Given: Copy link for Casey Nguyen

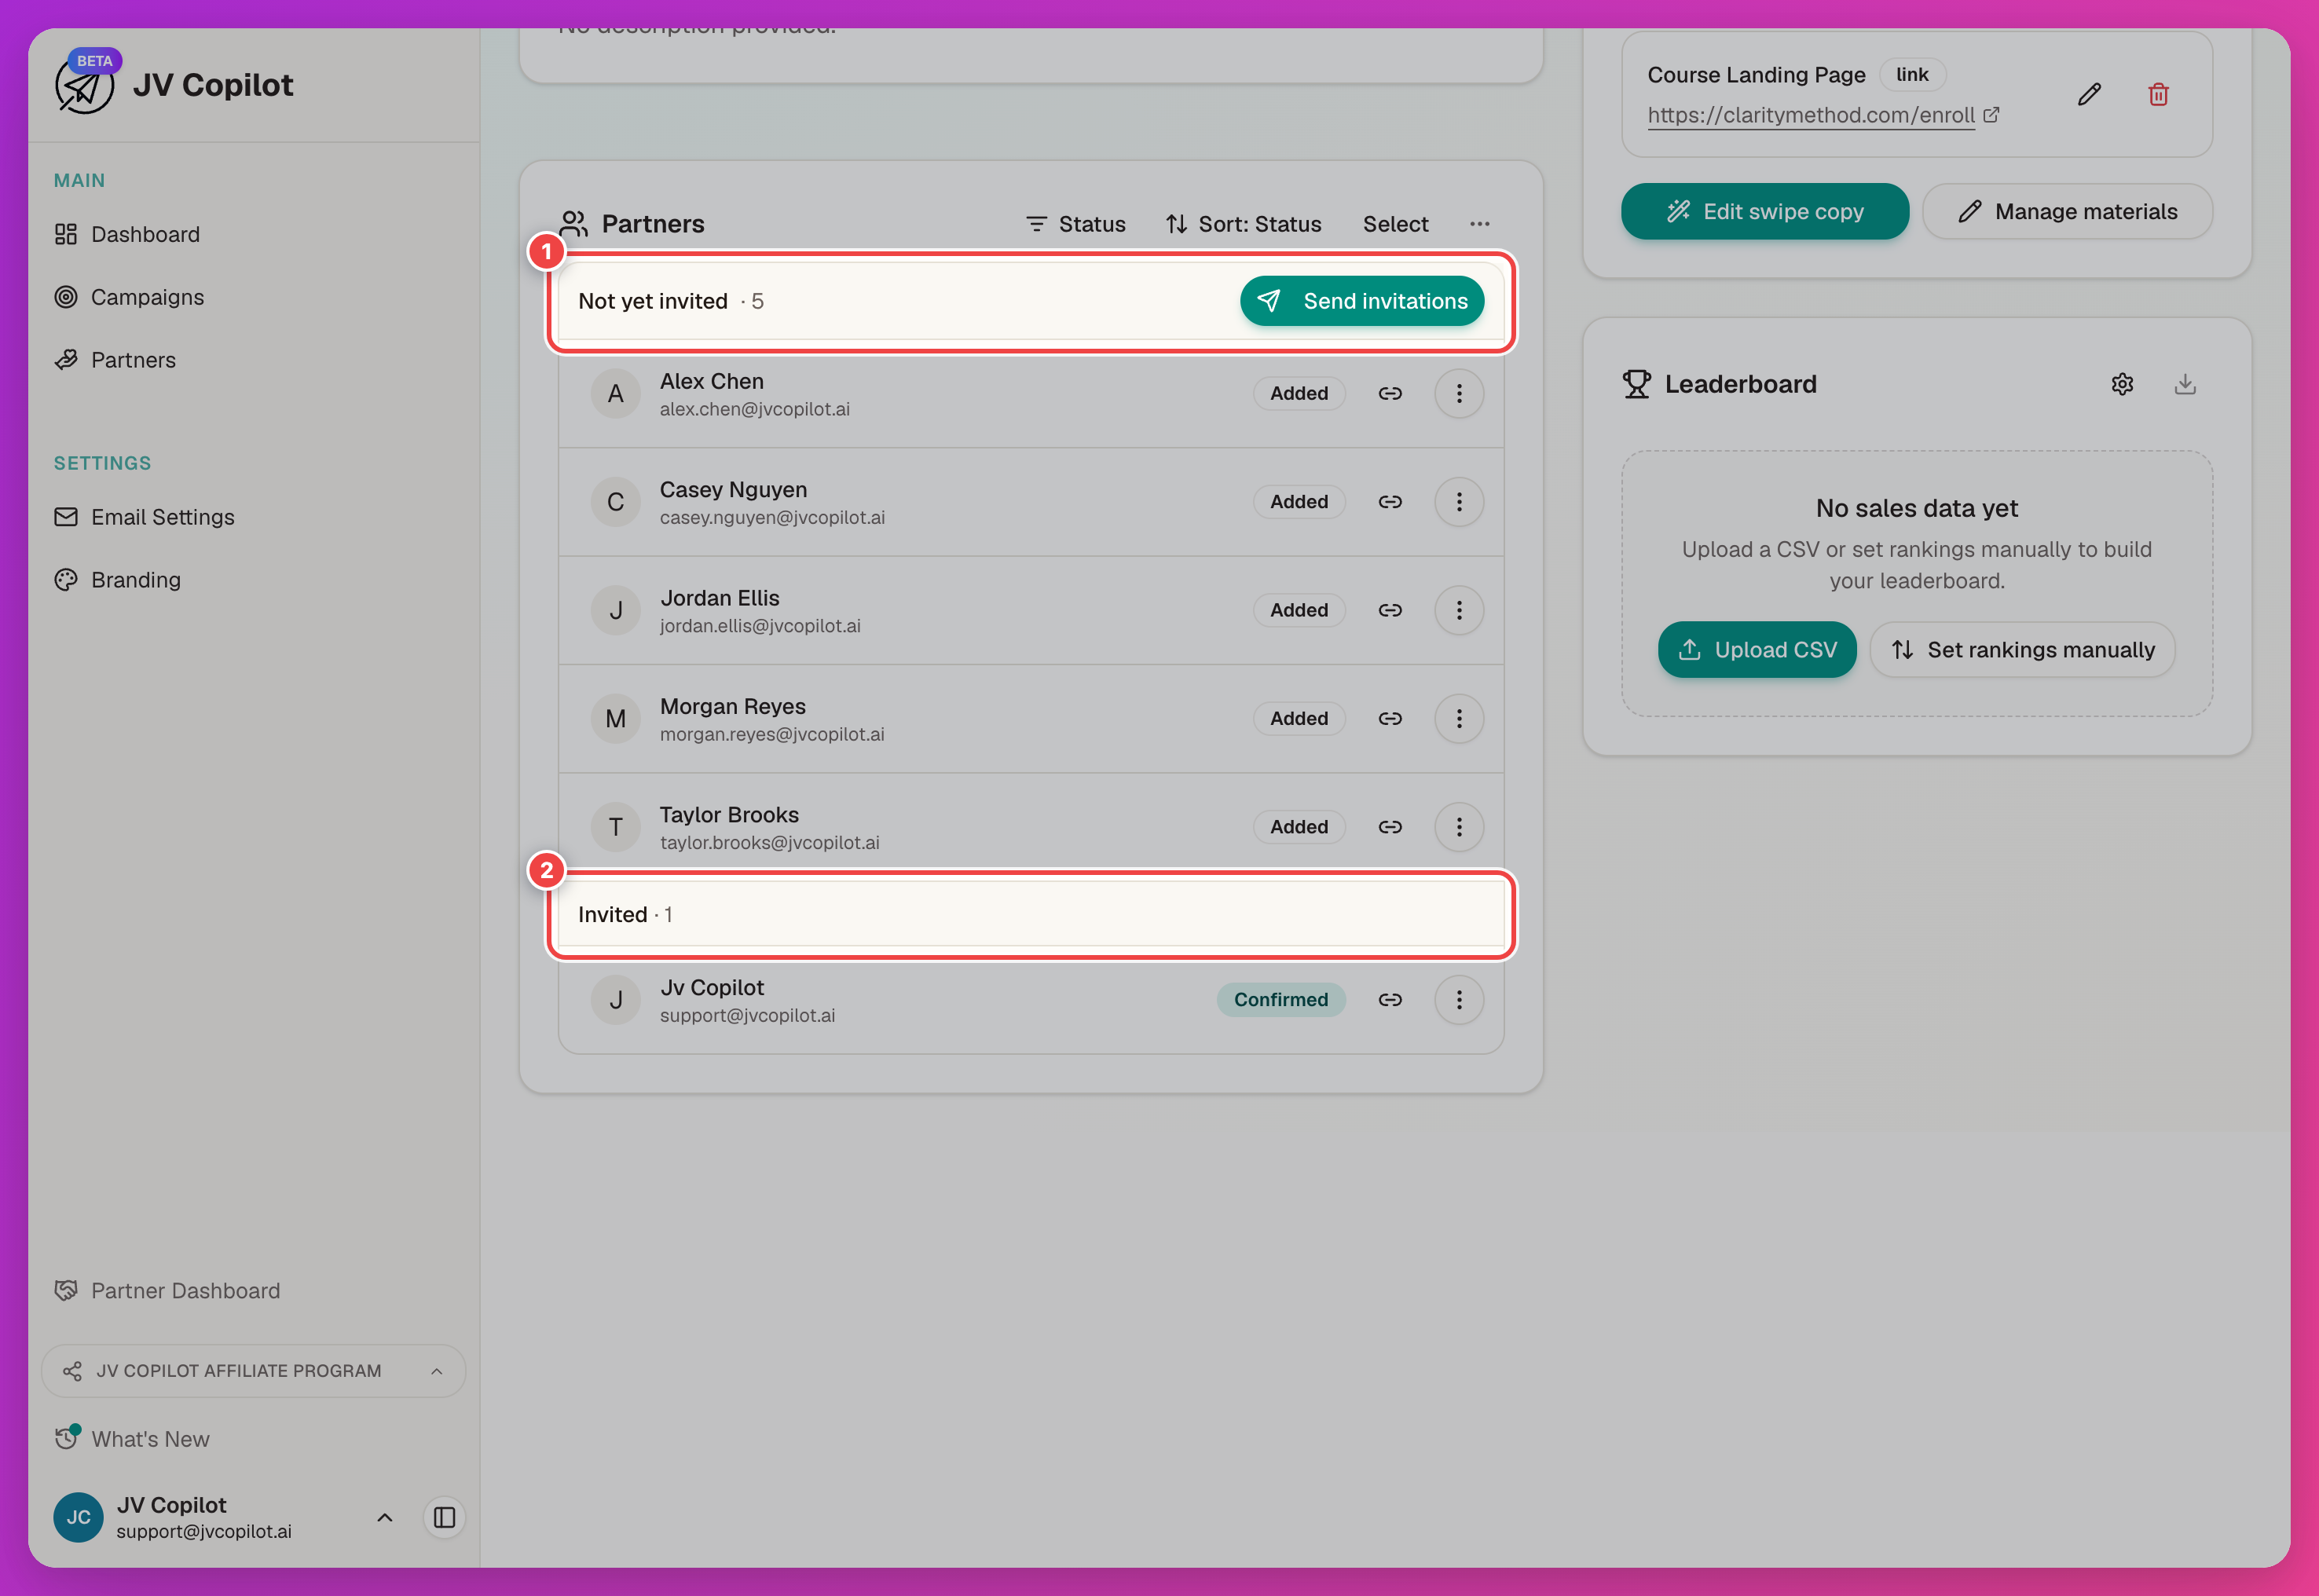Looking at the screenshot, I should click(x=1390, y=502).
